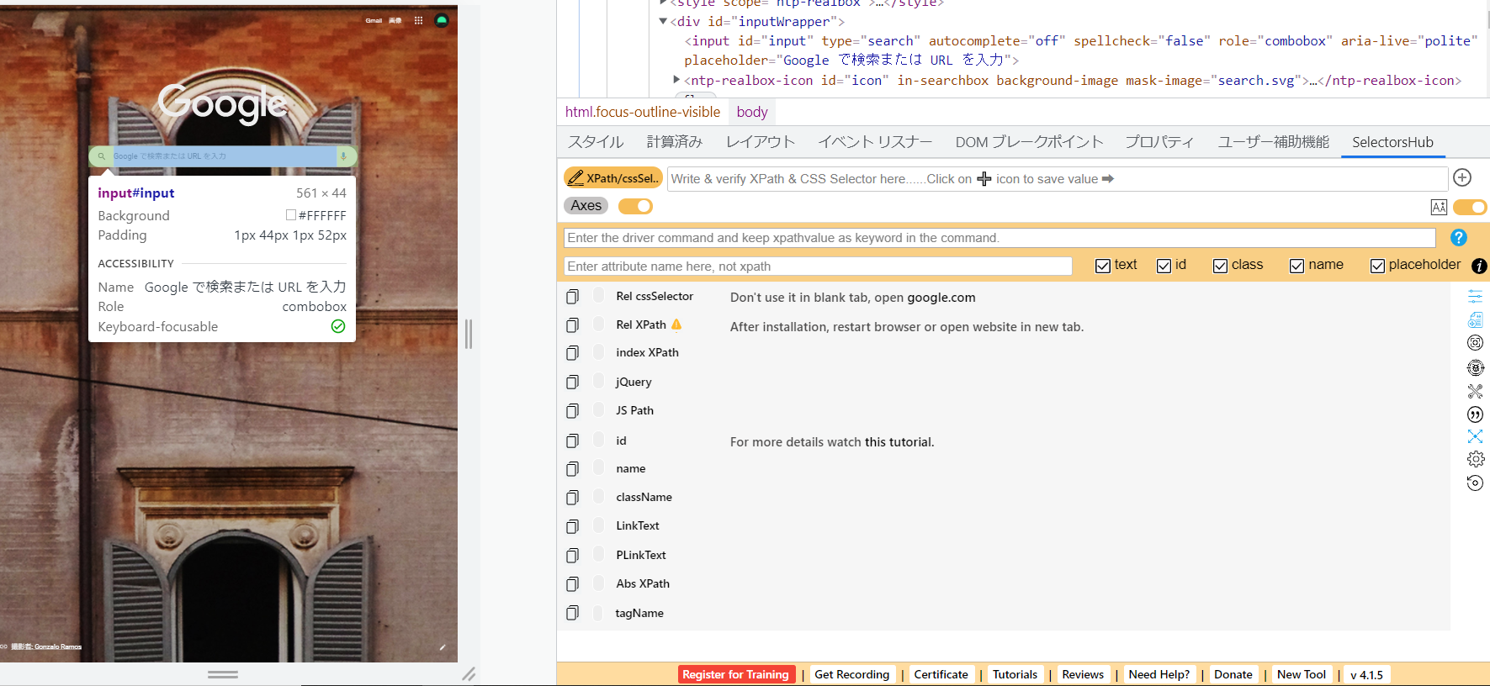Uncheck the id attribute checkbox

coord(1164,266)
